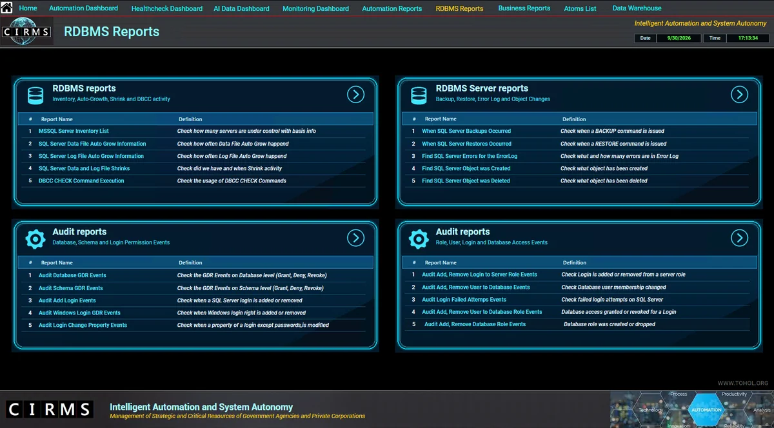774x428 pixels.
Task: Click Report Name header in RDBMS reports table
Action: pos(57,119)
